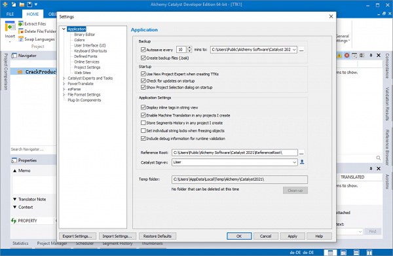The image size is (393, 256).
Task: Click the Catalyst Sign-in user icon
Action: [302, 162]
